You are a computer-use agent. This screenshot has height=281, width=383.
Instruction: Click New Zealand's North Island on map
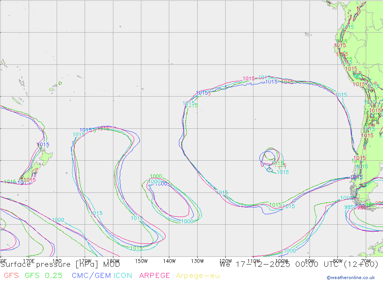click(x=45, y=156)
